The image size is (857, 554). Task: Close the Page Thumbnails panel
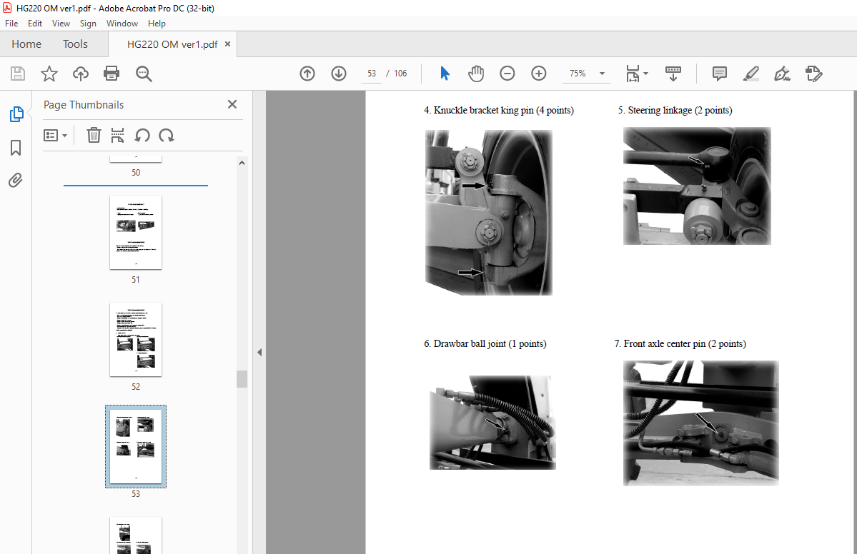tap(232, 104)
